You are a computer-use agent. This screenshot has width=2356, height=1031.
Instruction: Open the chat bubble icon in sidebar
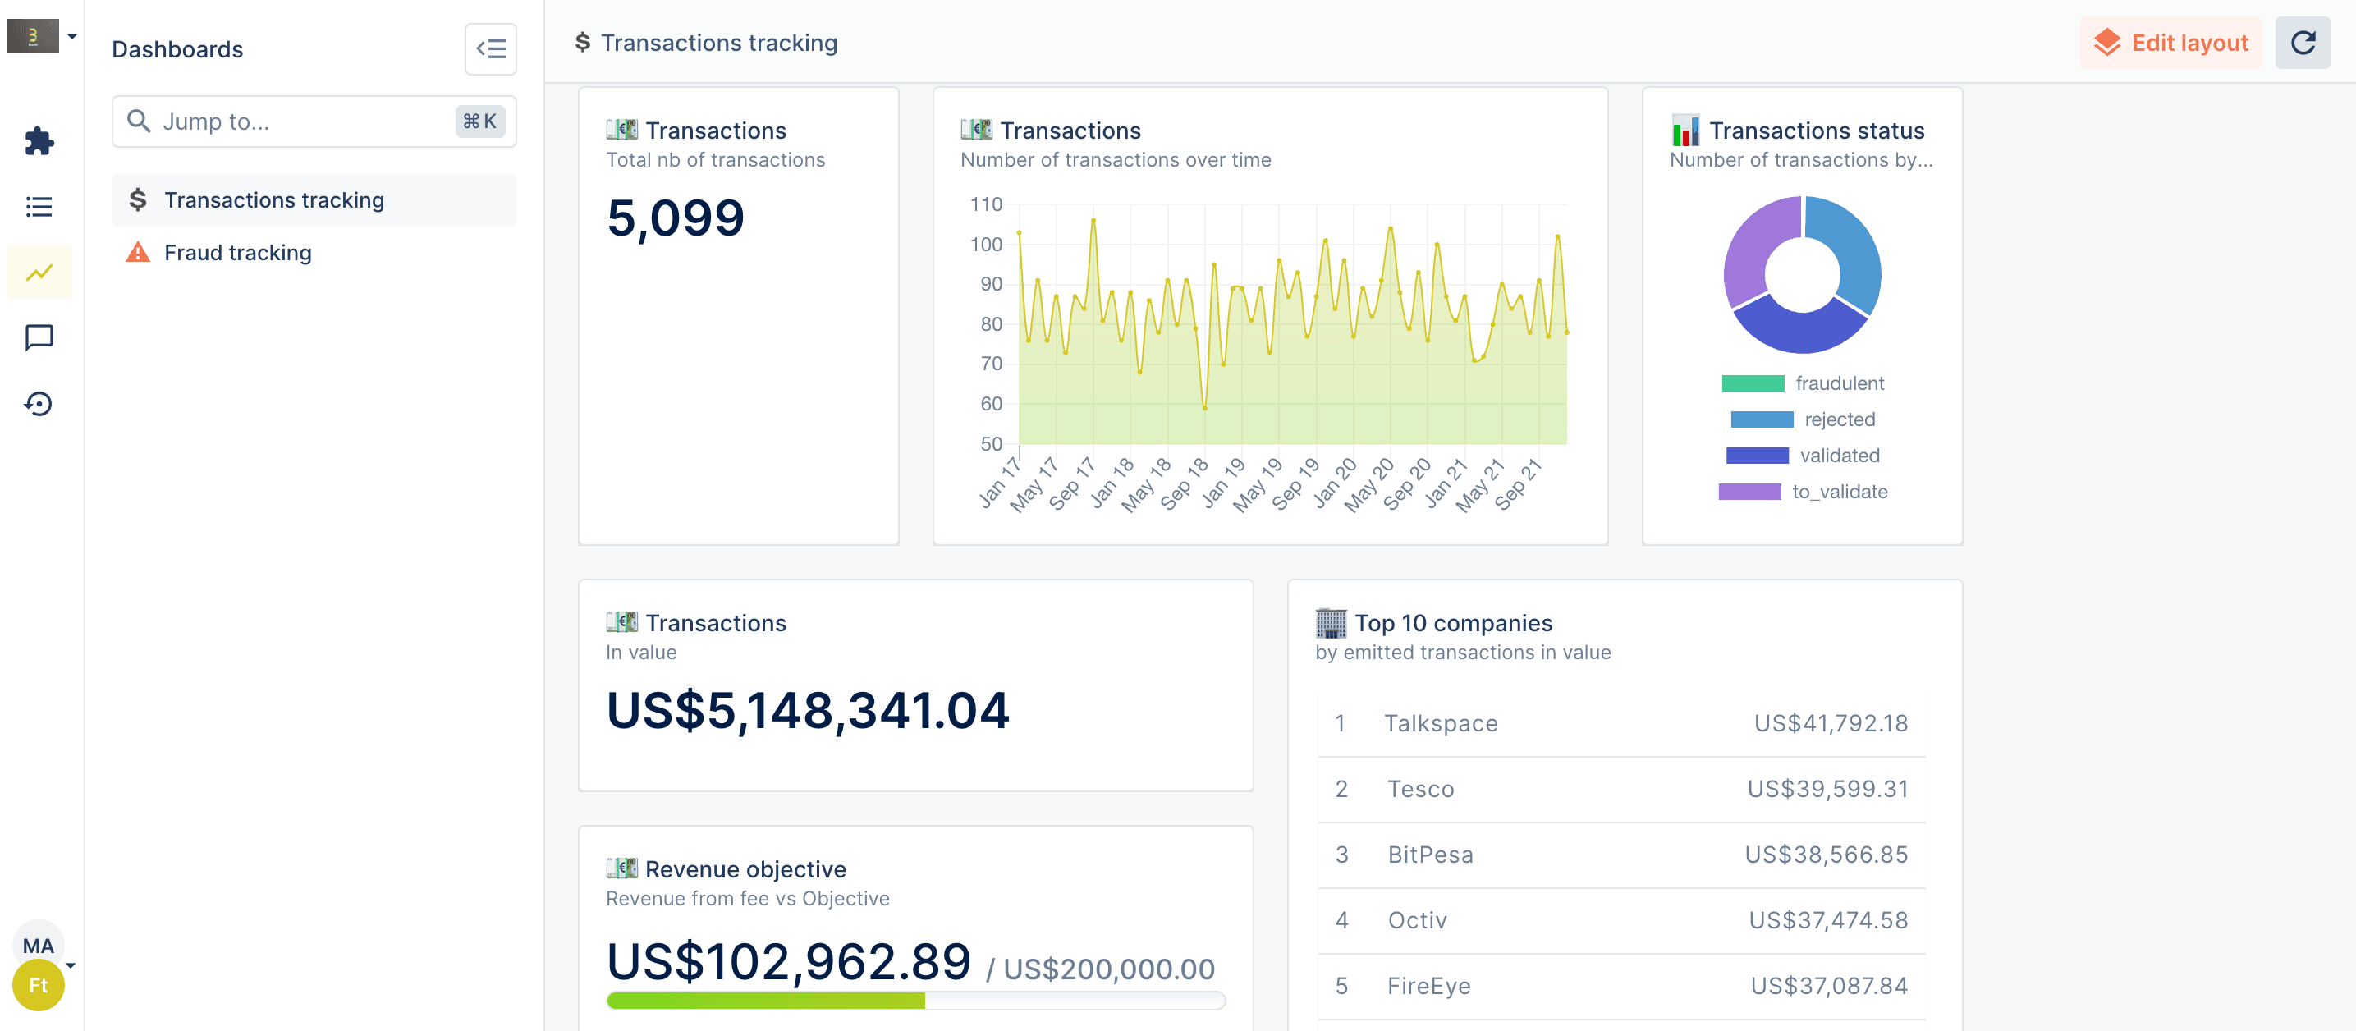coord(39,337)
